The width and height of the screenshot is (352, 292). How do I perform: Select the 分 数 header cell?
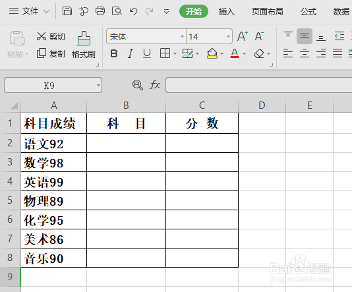point(202,123)
